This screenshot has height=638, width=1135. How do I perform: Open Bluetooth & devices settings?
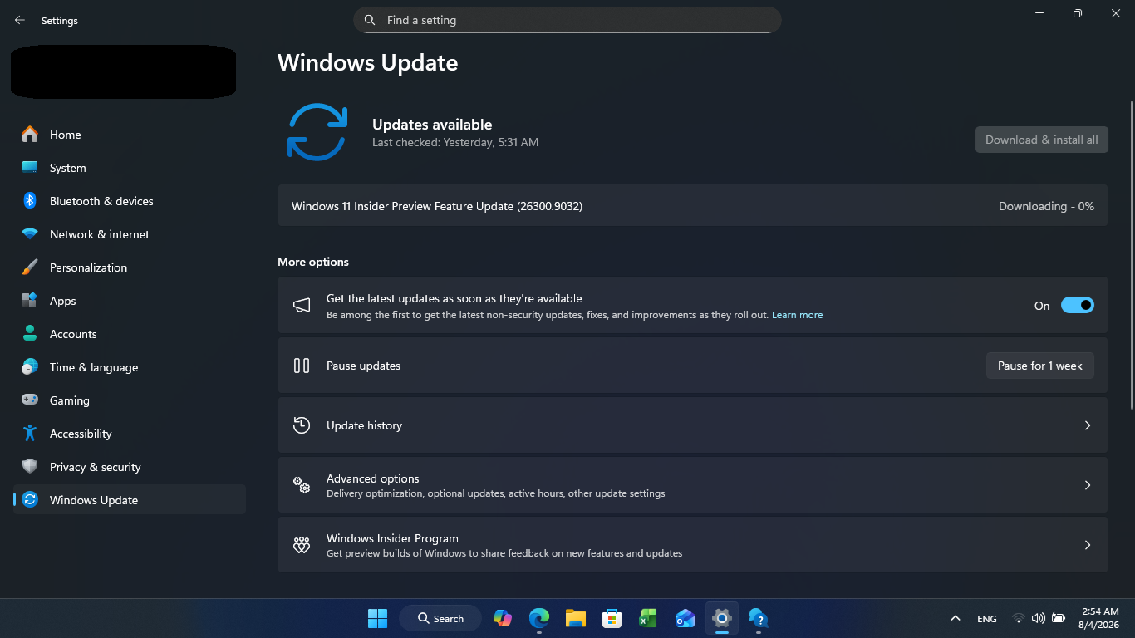click(x=130, y=201)
